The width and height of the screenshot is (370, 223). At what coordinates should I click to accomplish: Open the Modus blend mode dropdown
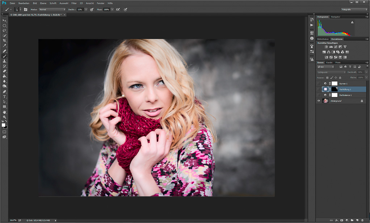click(52, 9)
